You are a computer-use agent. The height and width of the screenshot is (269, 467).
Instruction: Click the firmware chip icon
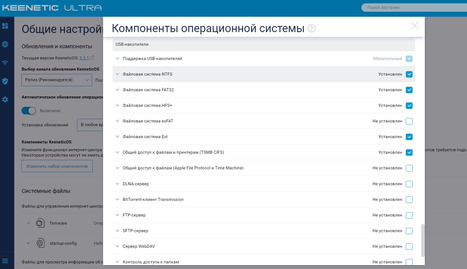coord(40,223)
